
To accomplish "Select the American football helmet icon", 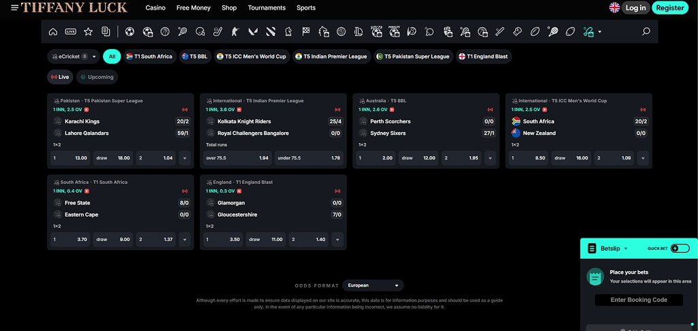I will [200, 31].
